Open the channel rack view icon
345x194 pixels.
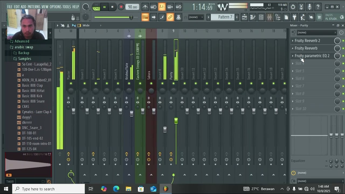click(261, 18)
